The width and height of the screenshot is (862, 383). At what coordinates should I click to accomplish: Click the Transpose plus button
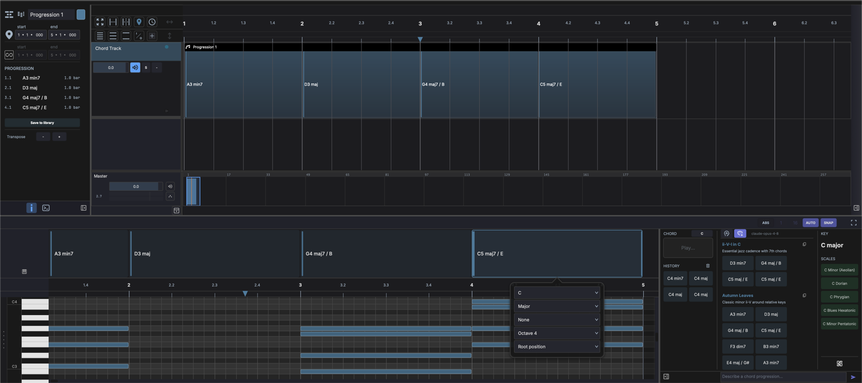[x=59, y=137]
